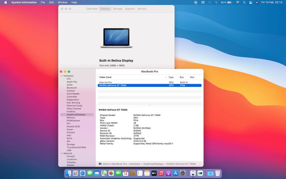Screen dimensions: 286x179
Task: Collapse the Hardware section in sidebar
Action: pos(62,76)
